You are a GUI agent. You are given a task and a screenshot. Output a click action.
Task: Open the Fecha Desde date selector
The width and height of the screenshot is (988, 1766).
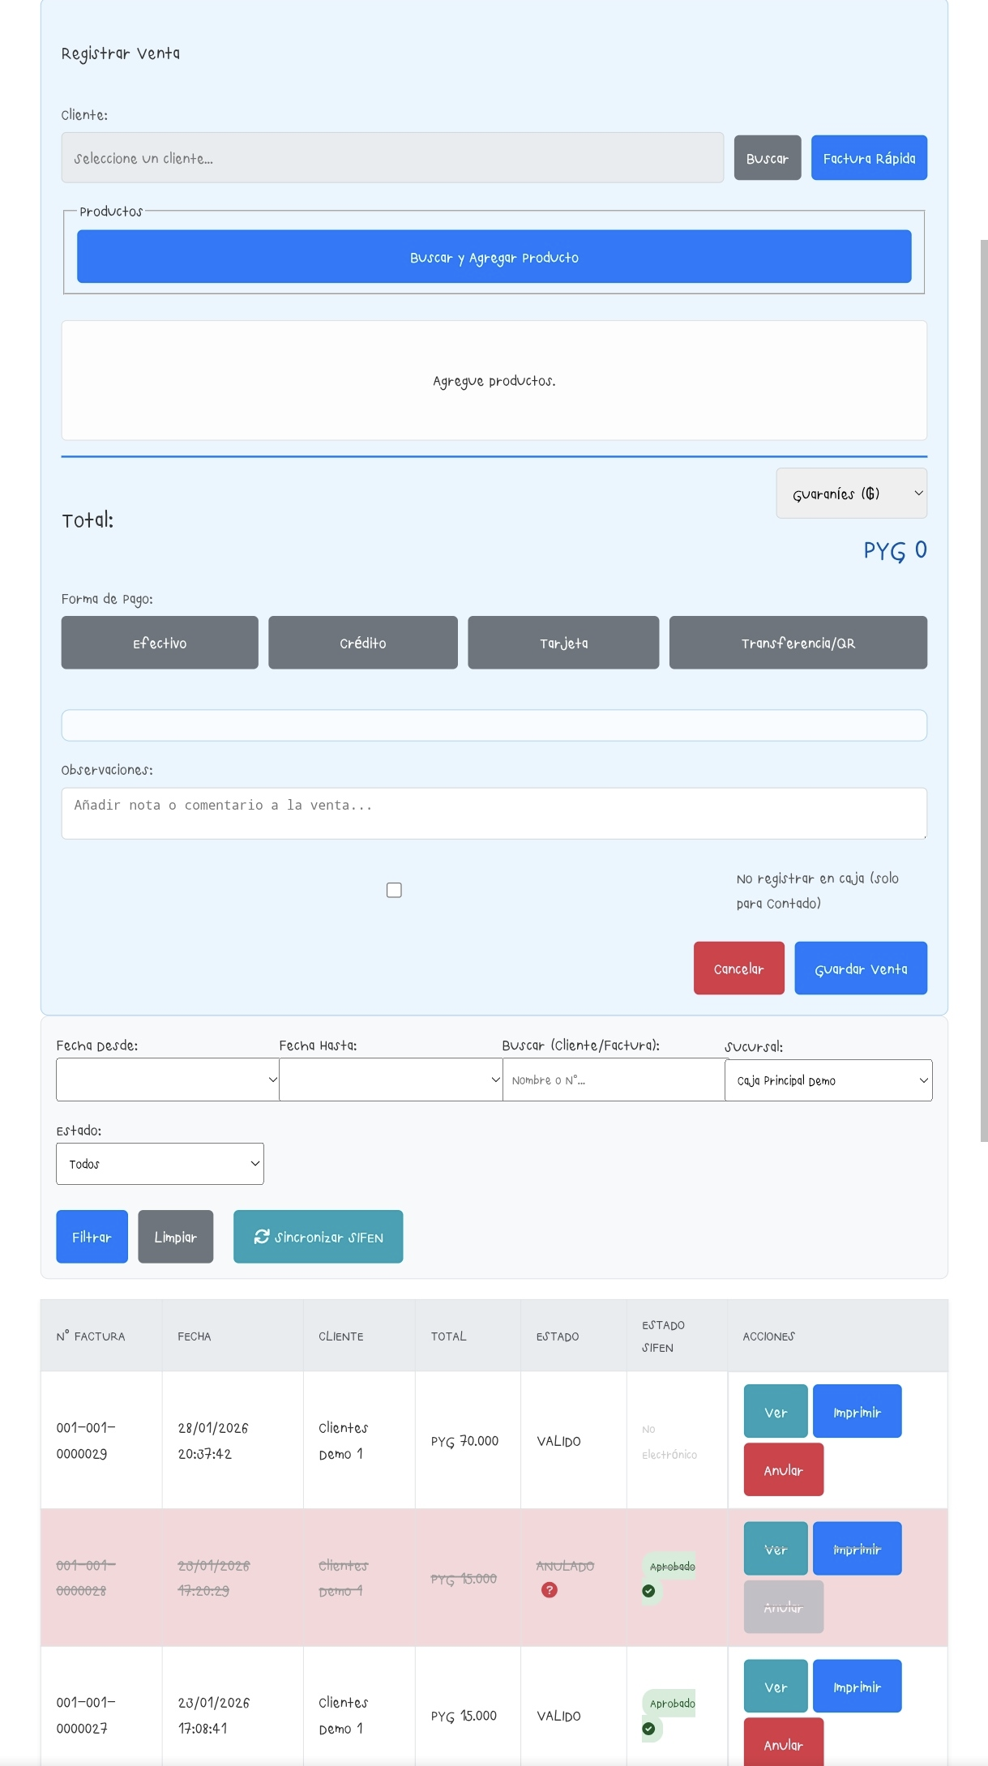(168, 1080)
